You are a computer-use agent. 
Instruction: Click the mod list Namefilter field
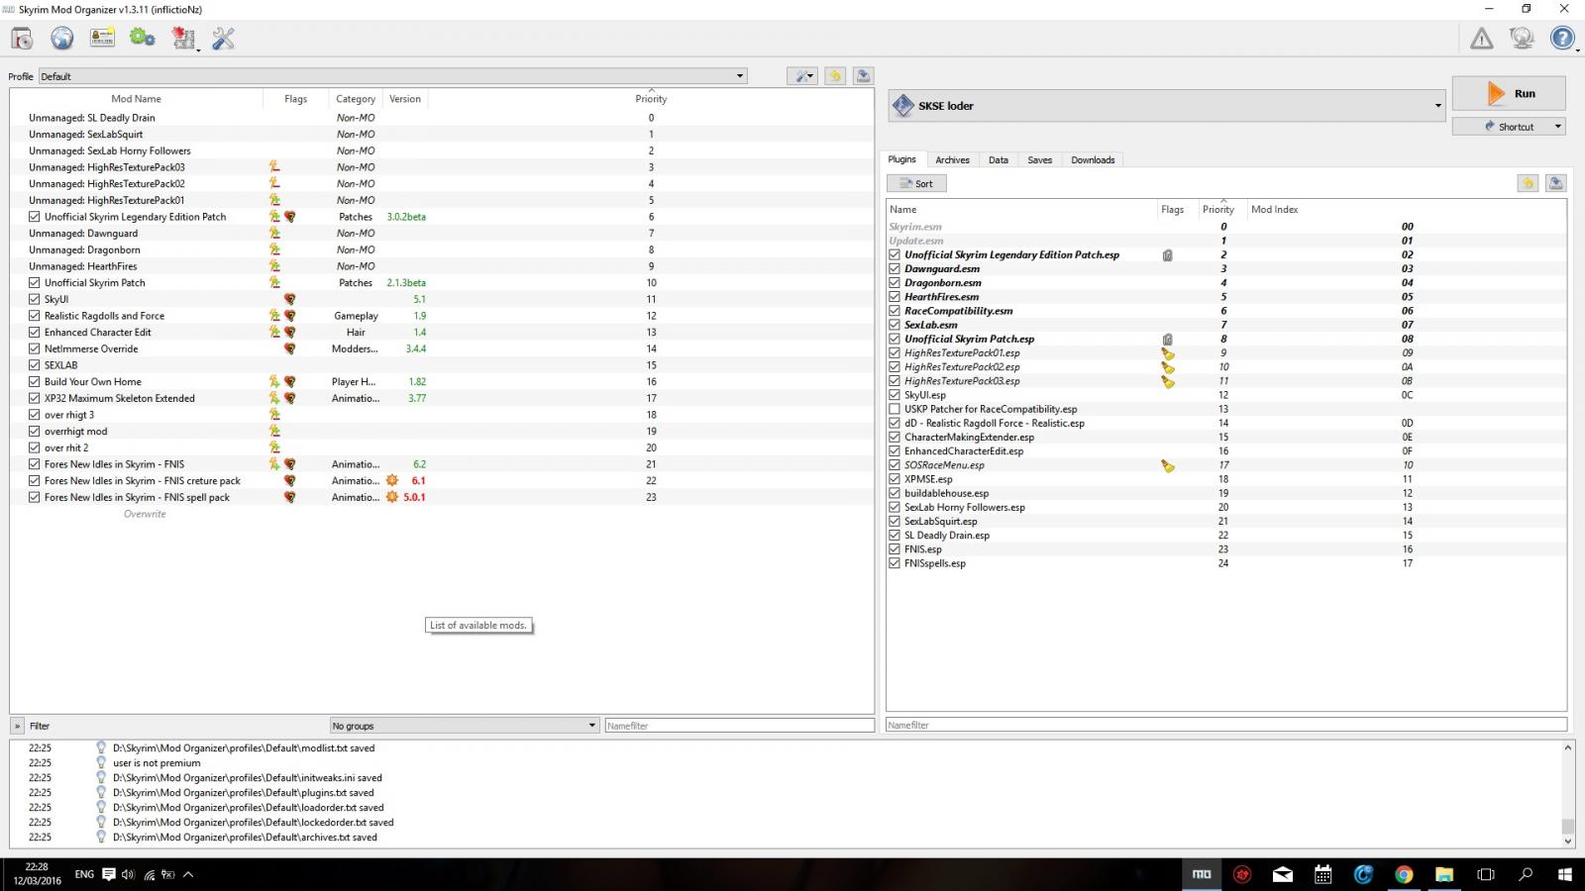(x=739, y=726)
